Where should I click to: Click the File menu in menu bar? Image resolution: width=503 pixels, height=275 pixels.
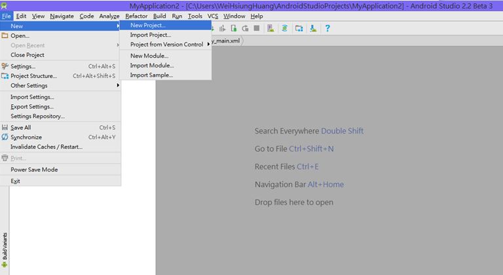[x=6, y=16]
